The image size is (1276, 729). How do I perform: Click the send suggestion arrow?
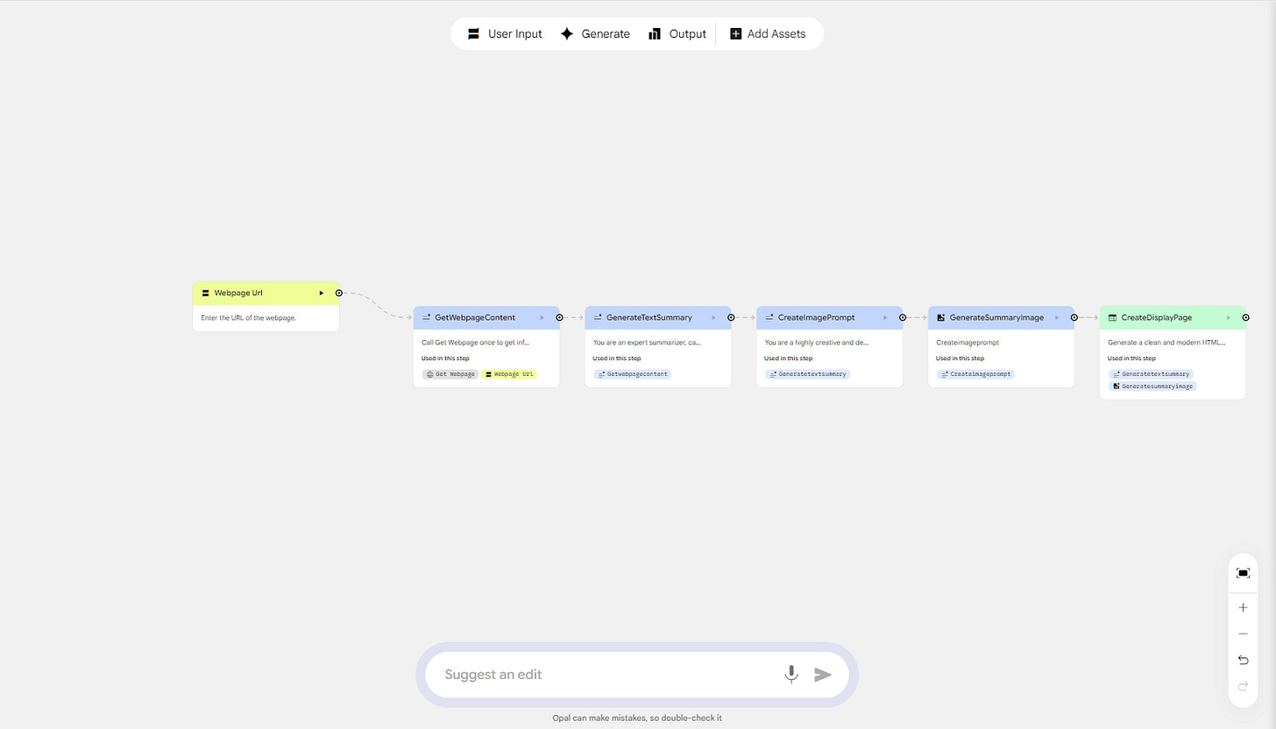(823, 674)
